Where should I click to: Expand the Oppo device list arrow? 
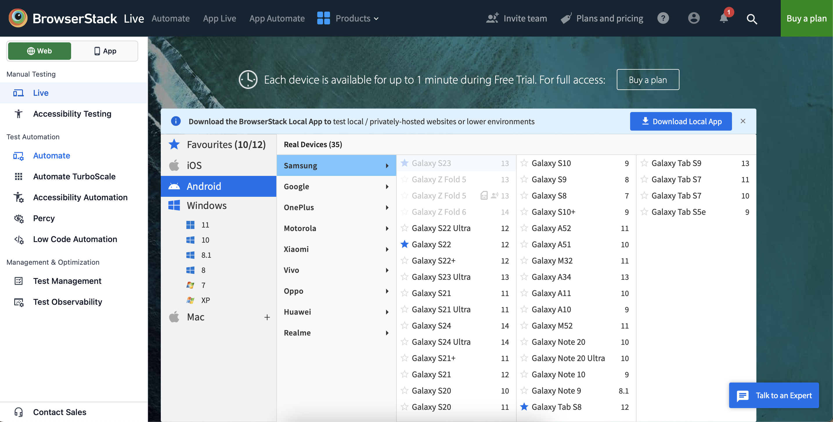[387, 291]
